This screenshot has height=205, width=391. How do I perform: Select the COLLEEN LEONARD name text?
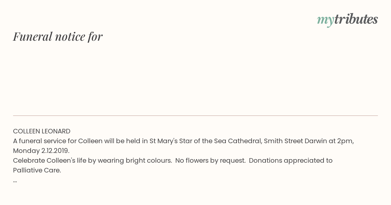click(42, 131)
